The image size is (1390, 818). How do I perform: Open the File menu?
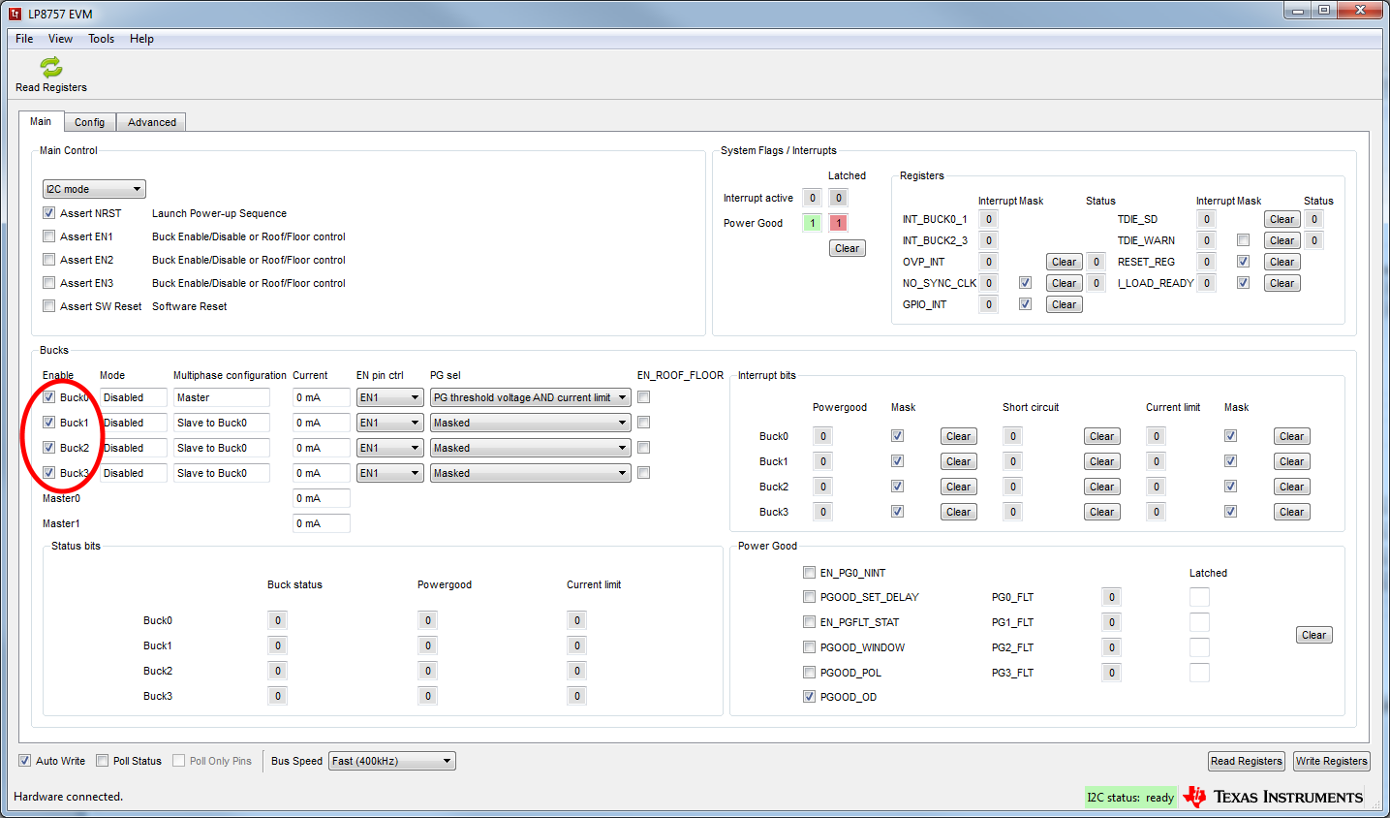pos(24,39)
